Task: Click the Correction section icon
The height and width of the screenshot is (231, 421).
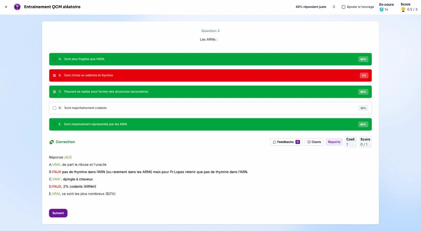Action: click(51, 142)
